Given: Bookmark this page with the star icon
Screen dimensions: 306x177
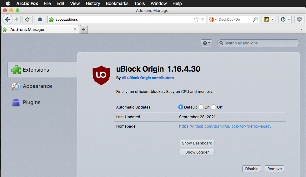Looking at the screenshot, I should (x=196, y=19).
